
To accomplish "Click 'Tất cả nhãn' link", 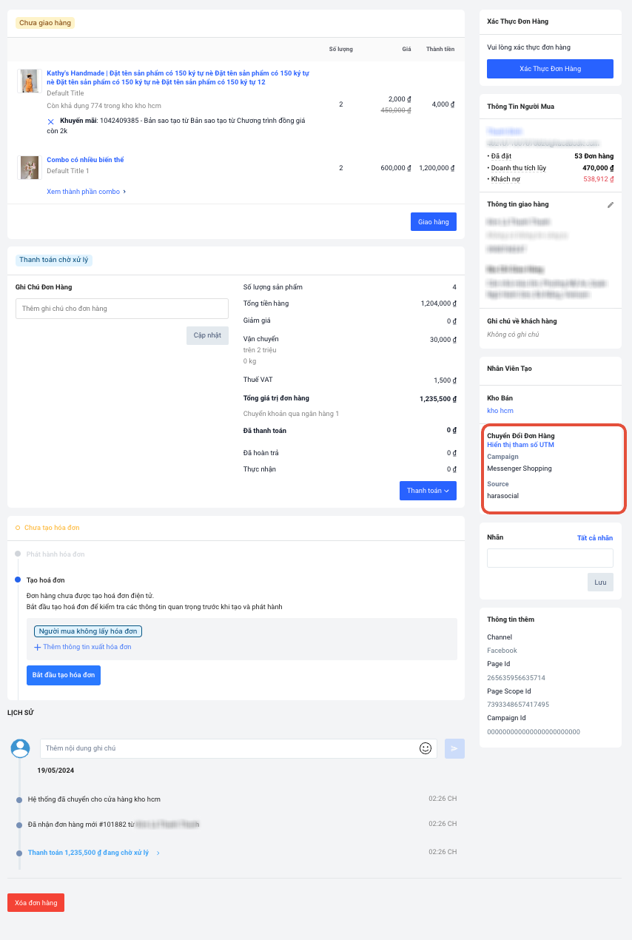I will [594, 538].
